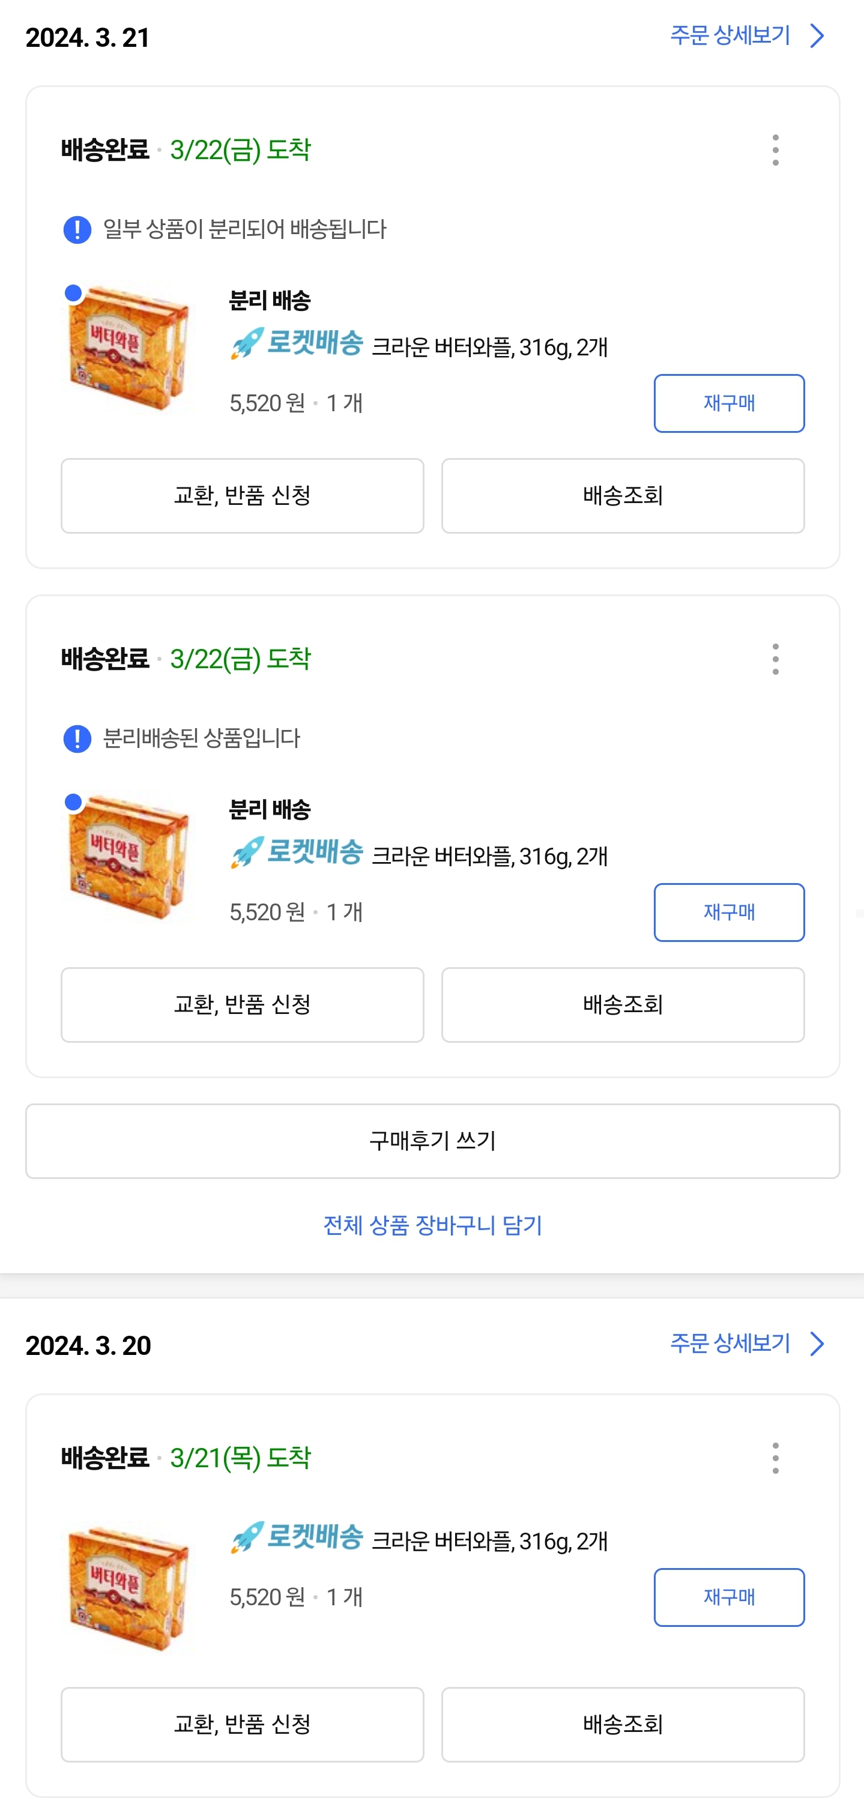Tap 구매후기 쓰기 button
The width and height of the screenshot is (864, 1801).
pos(432,1141)
